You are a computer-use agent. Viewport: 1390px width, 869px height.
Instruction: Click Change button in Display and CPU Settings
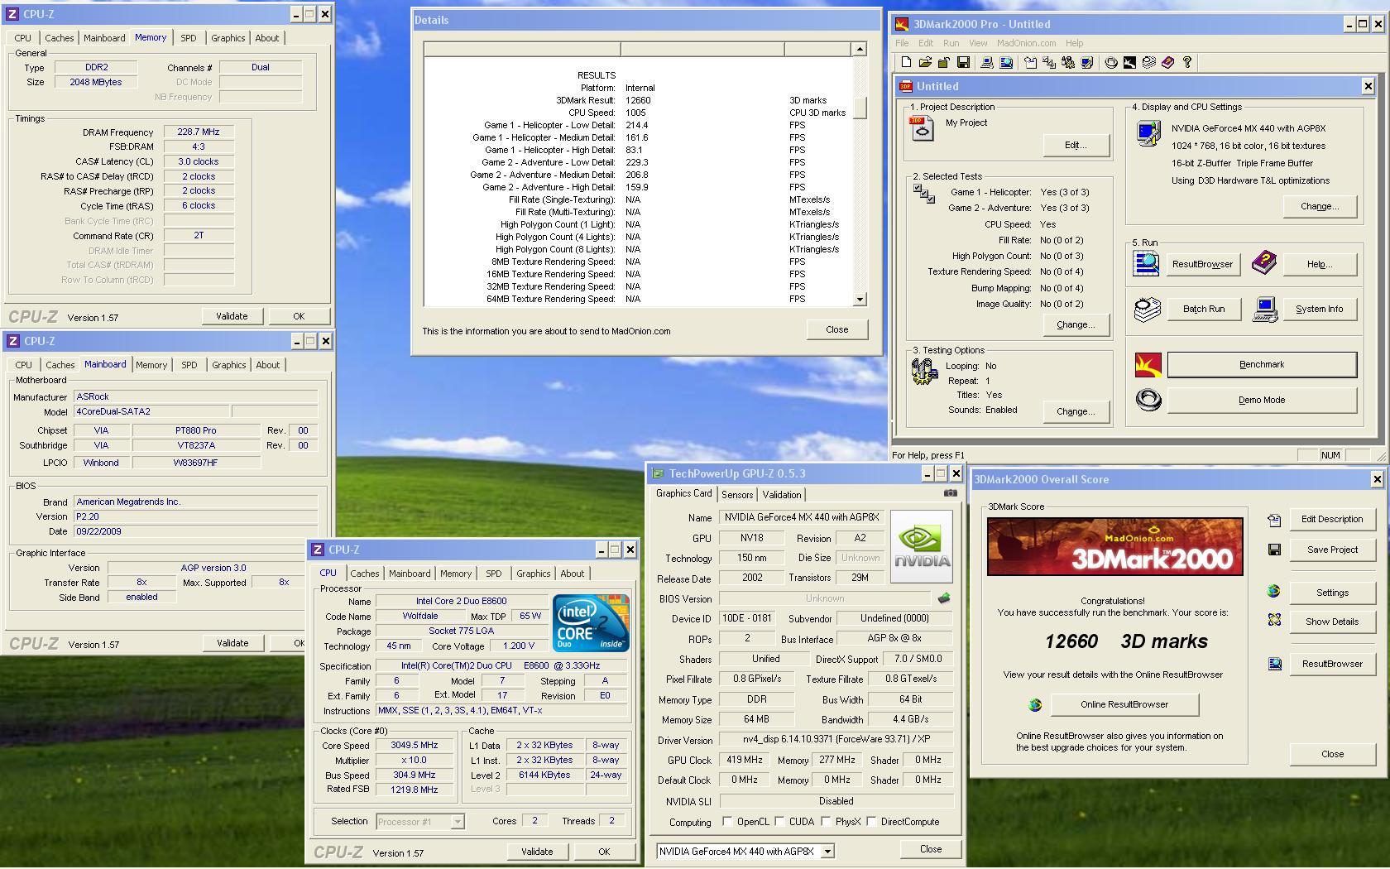(x=1319, y=206)
